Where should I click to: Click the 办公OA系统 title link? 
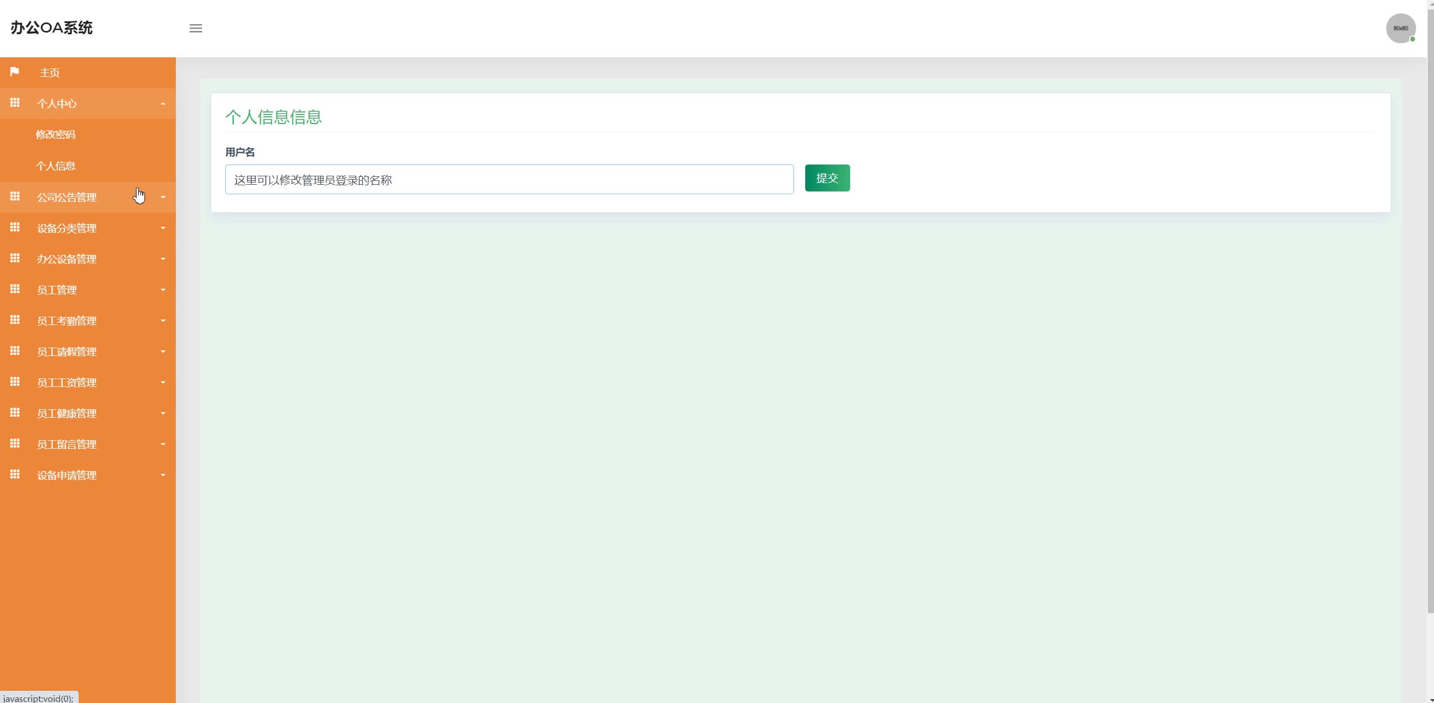(x=52, y=28)
